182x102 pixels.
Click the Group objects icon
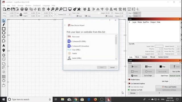point(85,9)
